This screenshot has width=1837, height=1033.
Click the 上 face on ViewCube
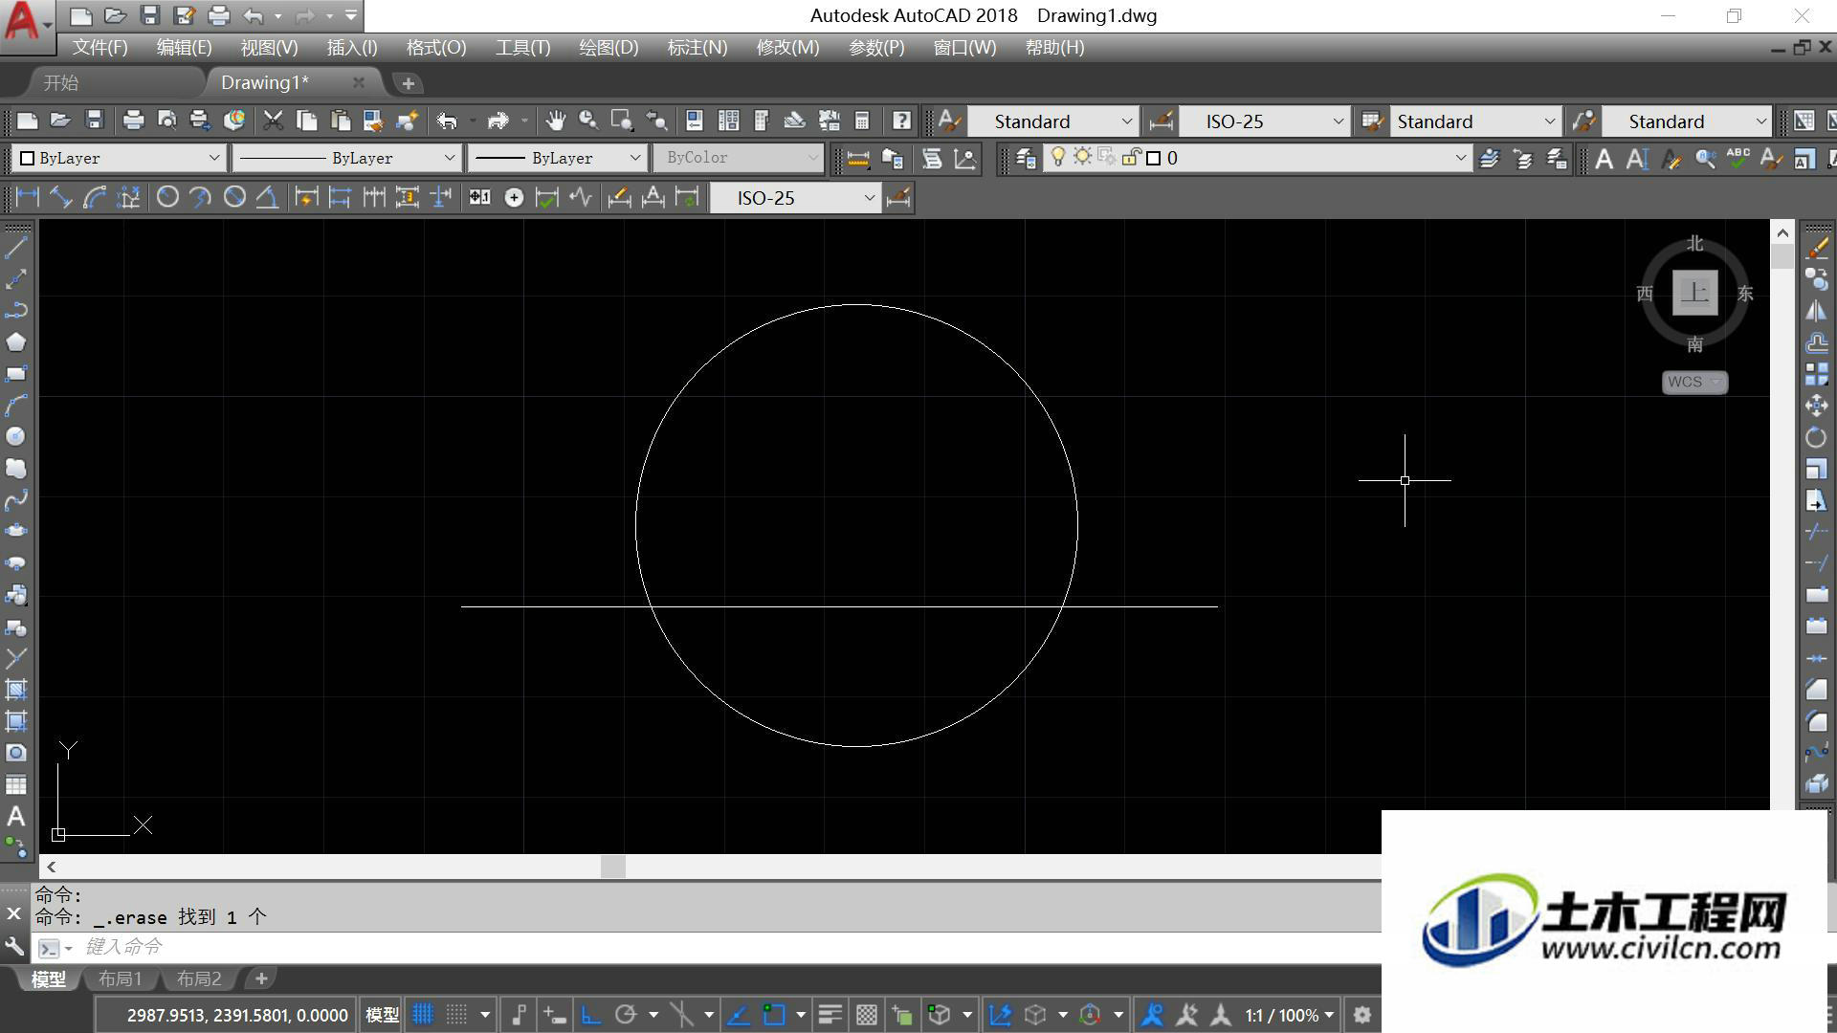(1694, 292)
